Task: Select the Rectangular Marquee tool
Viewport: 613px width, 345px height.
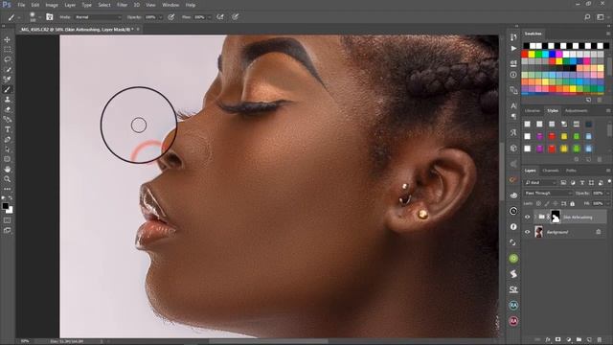Action: (x=7, y=50)
